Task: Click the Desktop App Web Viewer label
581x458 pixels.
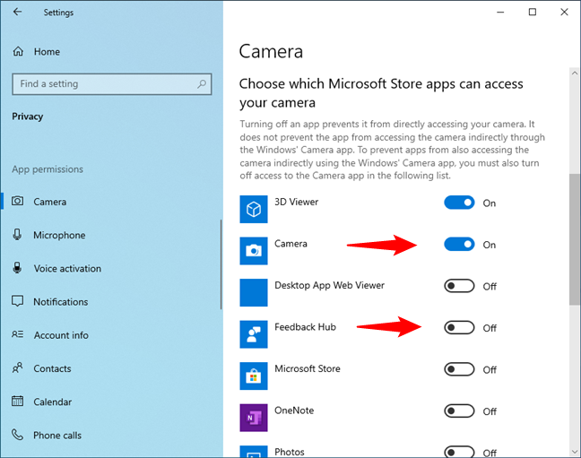Action: pos(329,285)
